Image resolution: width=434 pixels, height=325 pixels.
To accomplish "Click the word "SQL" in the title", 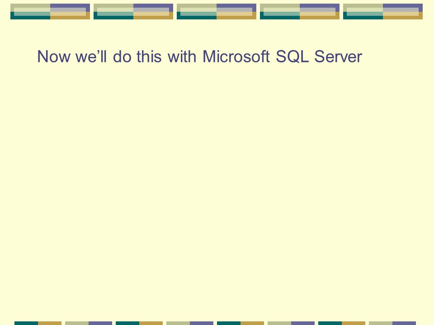I will click(x=292, y=57).
